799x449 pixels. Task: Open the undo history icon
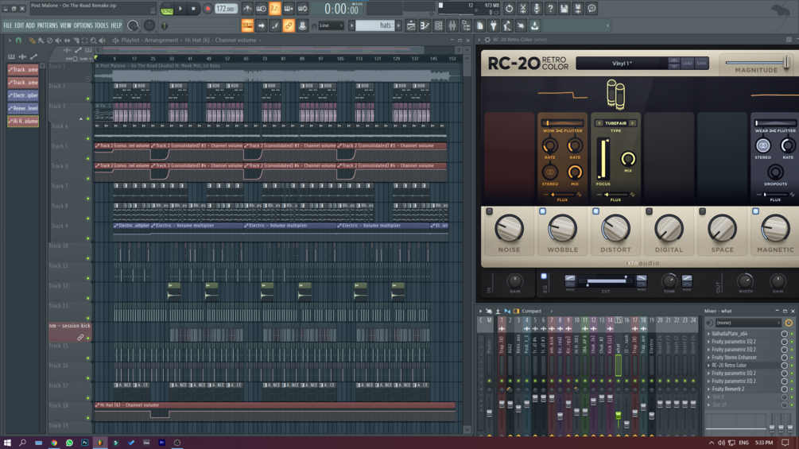509,9
